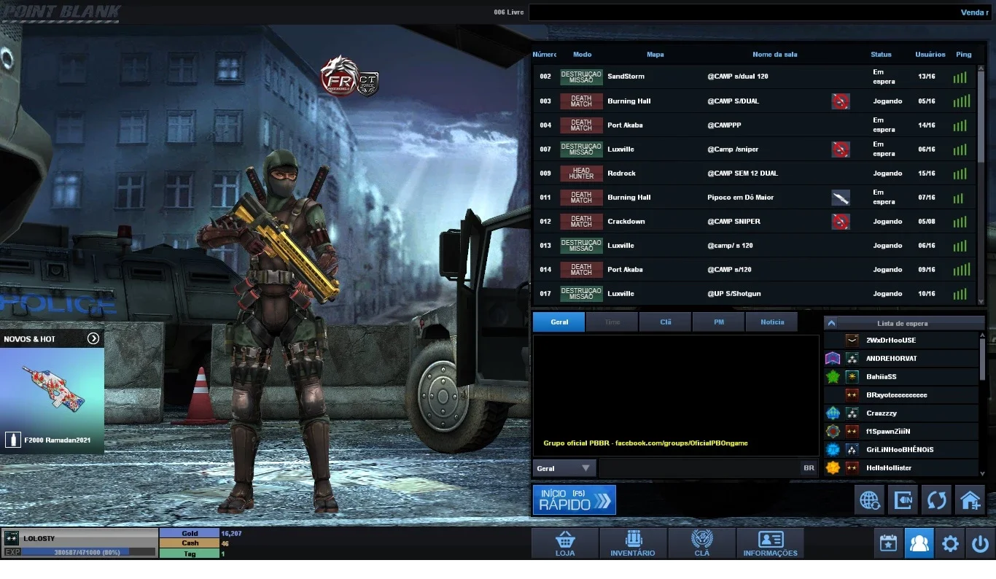The height and width of the screenshot is (579, 996).
Task: Click the BR language indicator in chat
Action: pyautogui.click(x=809, y=468)
